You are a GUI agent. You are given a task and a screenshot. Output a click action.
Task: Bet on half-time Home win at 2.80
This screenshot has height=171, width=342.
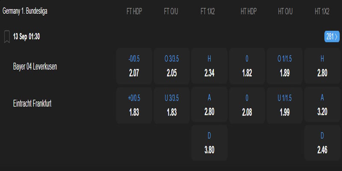pos(322,66)
